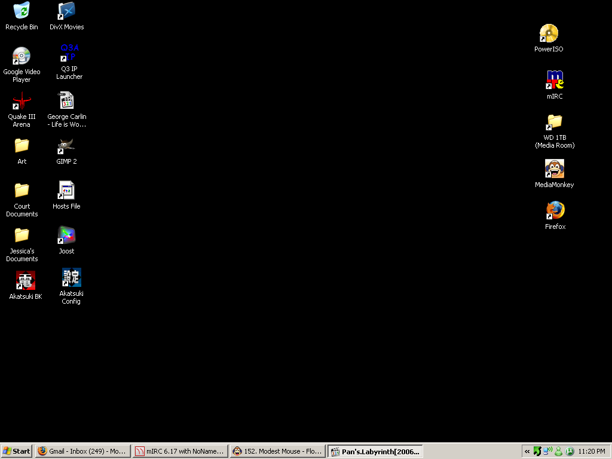
Task: Select the mIRC desktop shortcut
Action: (555, 80)
